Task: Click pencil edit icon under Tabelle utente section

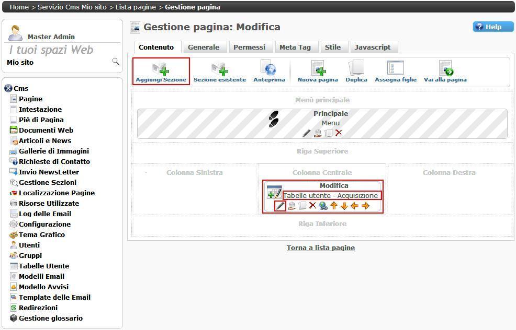Action: 281,206
